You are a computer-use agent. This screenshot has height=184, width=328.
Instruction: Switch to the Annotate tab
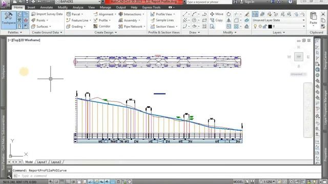(47, 7)
